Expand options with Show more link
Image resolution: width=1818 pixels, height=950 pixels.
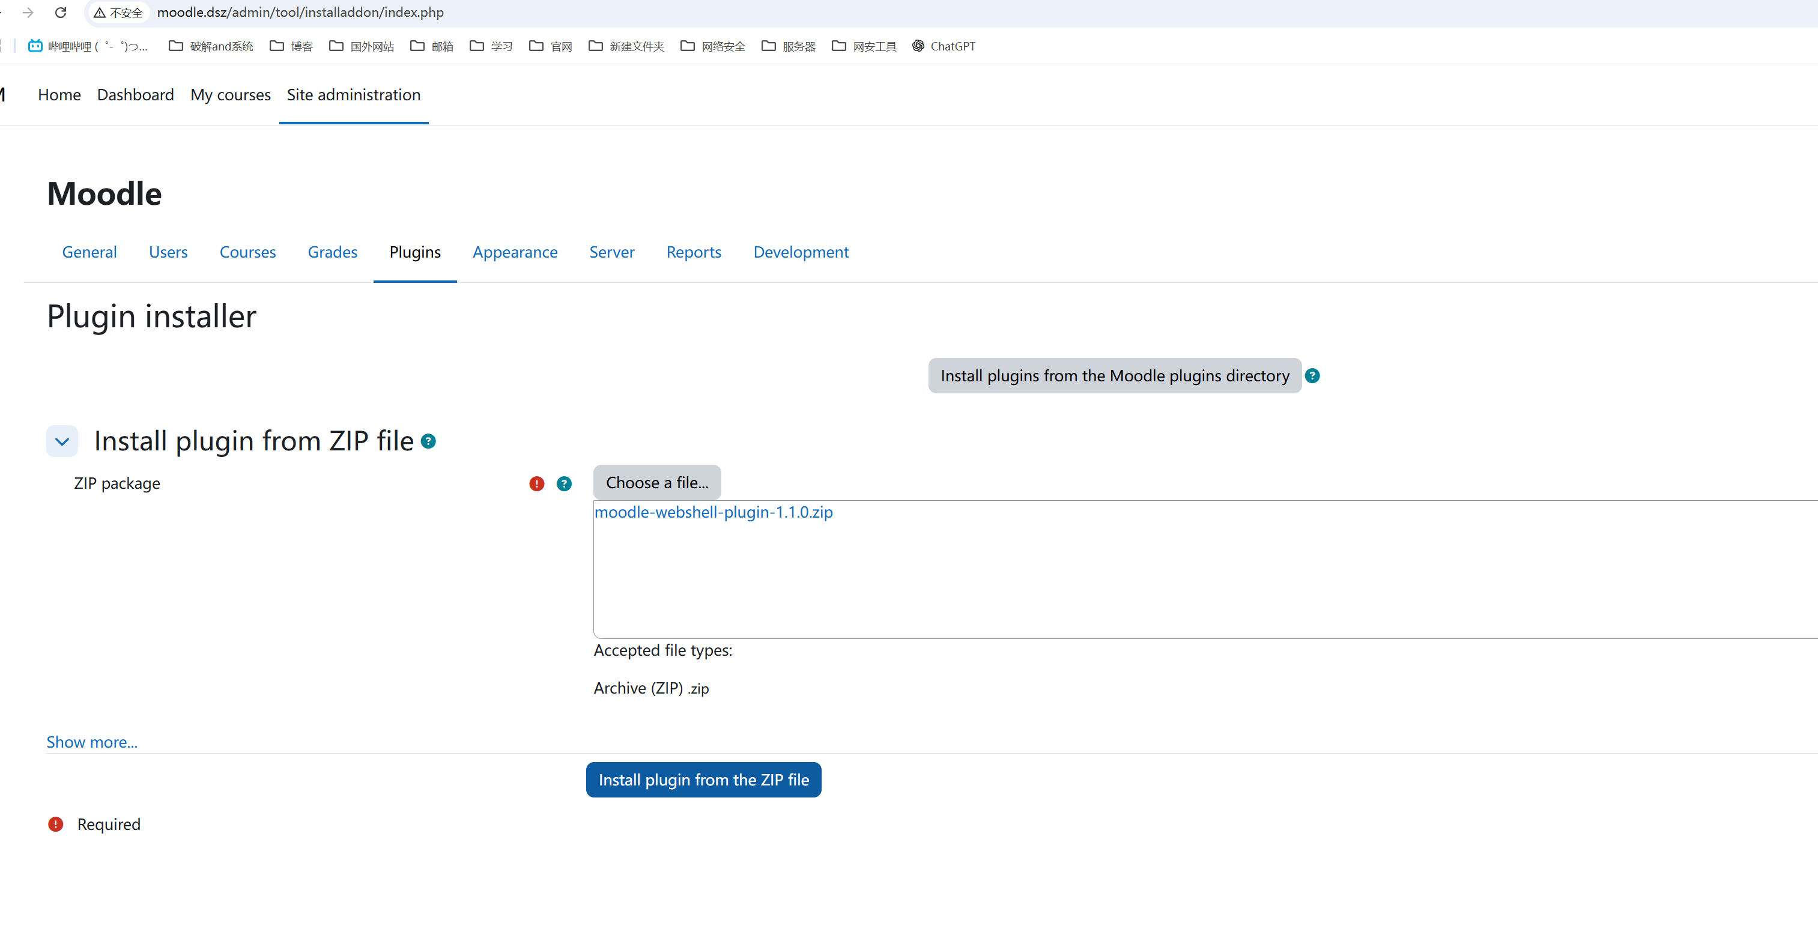click(x=92, y=742)
